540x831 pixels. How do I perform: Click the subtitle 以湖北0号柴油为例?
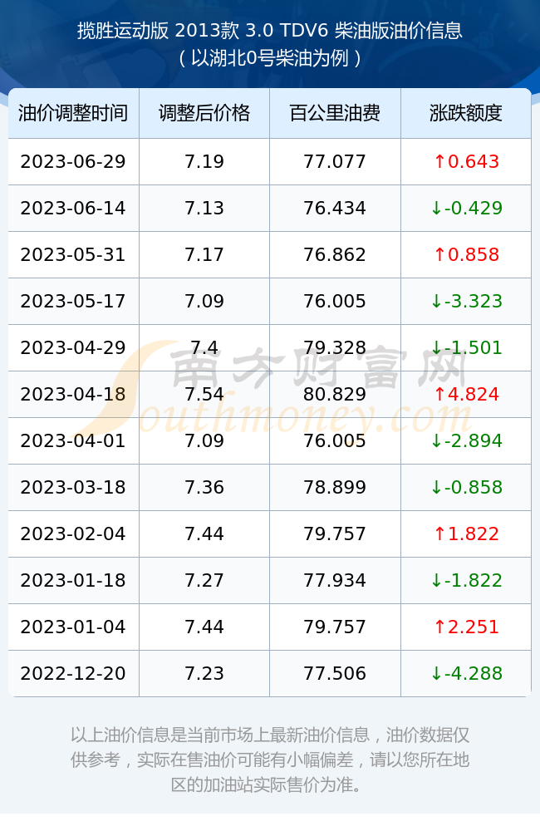(270, 58)
